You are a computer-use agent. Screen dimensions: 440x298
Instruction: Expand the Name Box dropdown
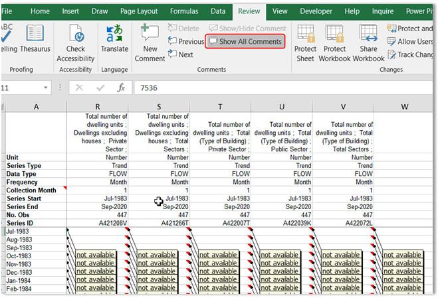point(45,88)
